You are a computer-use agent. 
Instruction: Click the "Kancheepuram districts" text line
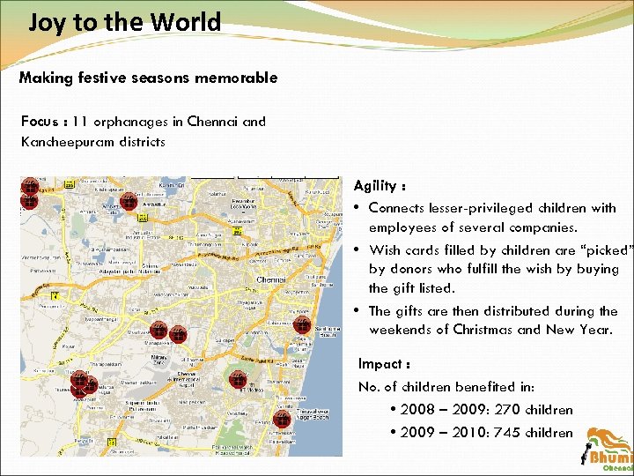coord(93,142)
